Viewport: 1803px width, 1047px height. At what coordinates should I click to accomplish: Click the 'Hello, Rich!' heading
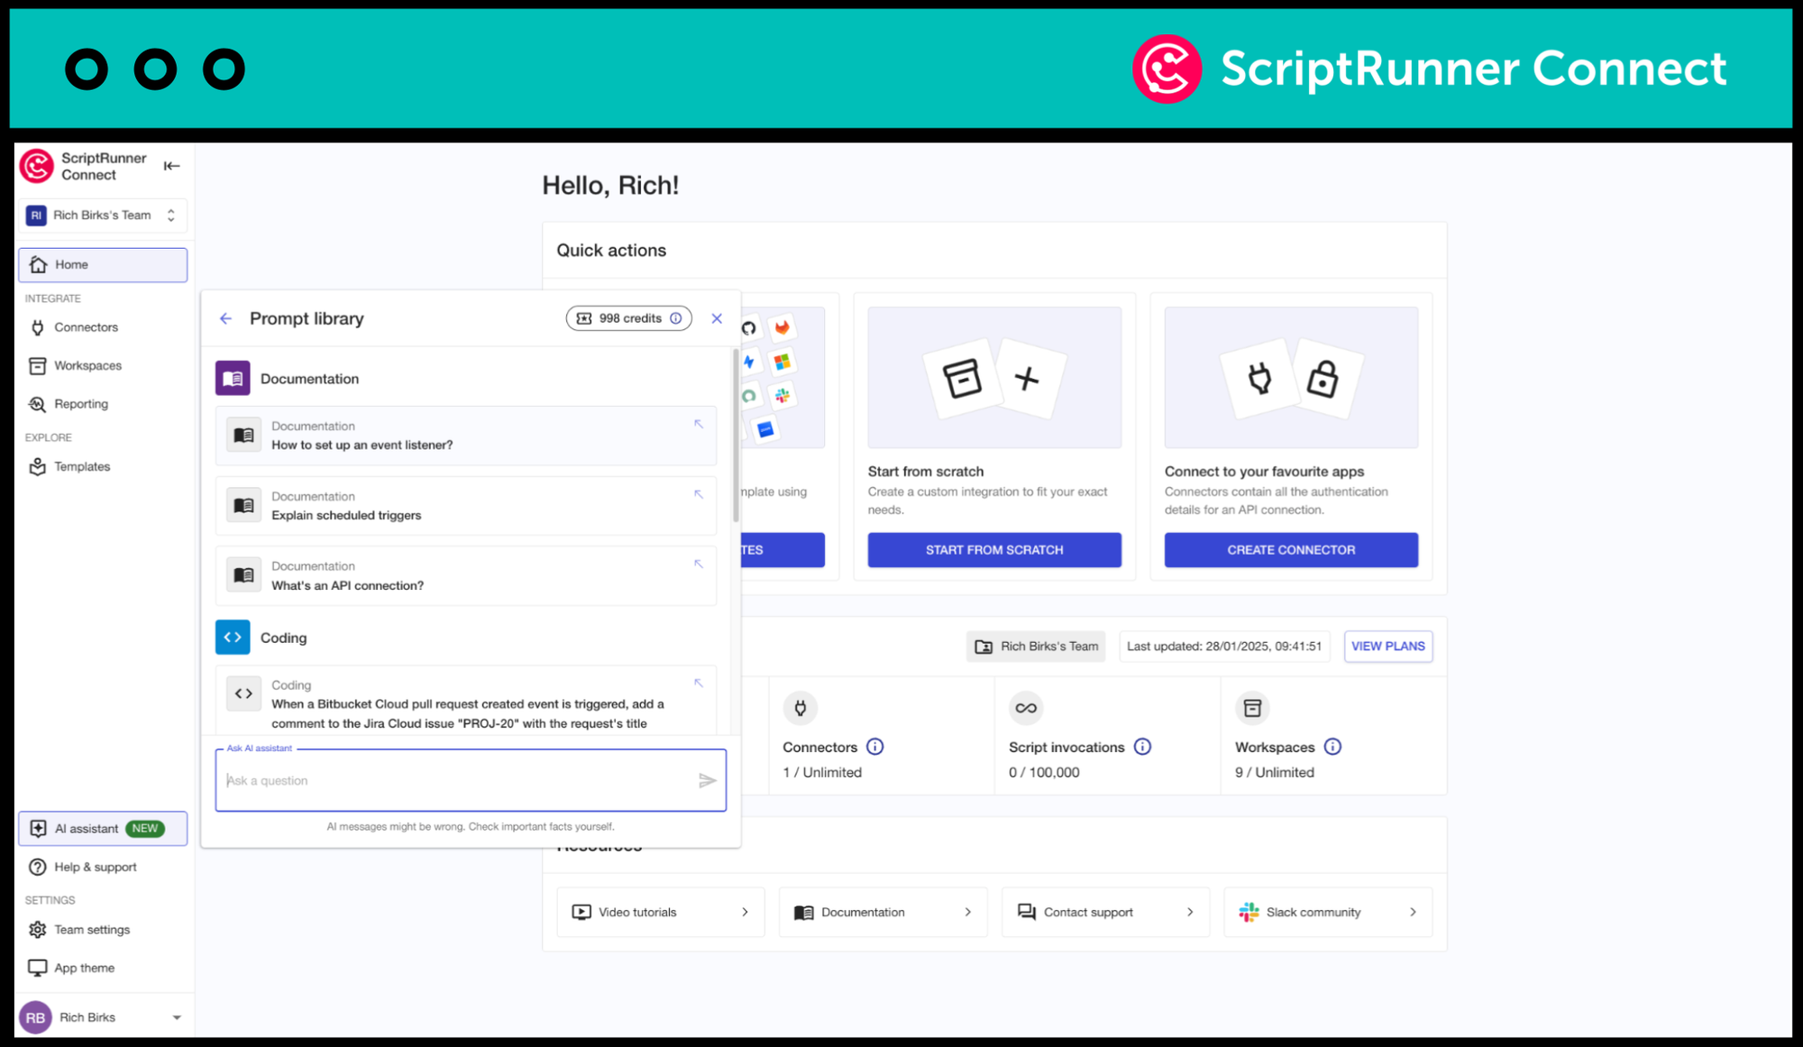pyautogui.click(x=610, y=186)
